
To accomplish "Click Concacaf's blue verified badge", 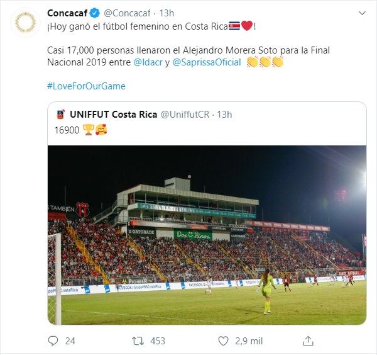I will 94,13.
